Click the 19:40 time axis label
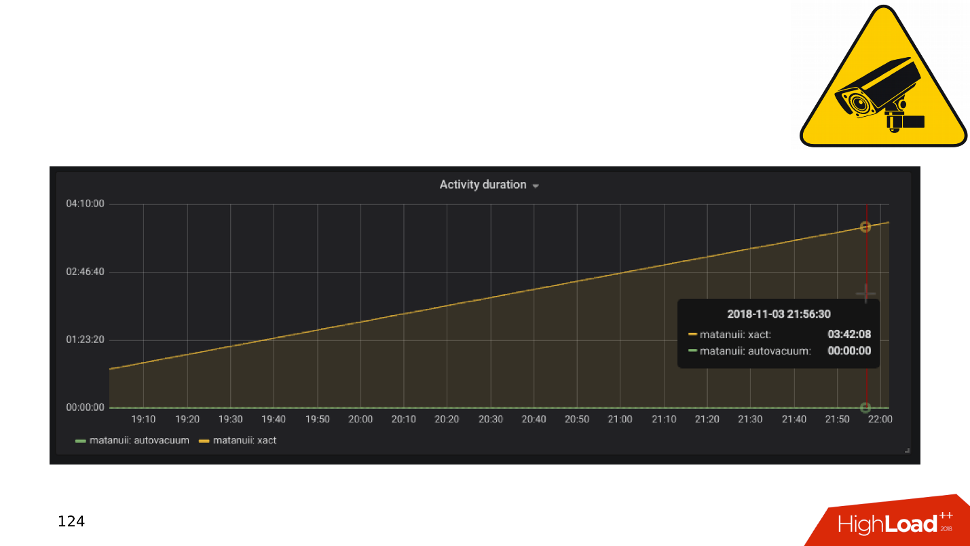Image resolution: width=970 pixels, height=546 pixels. click(274, 419)
